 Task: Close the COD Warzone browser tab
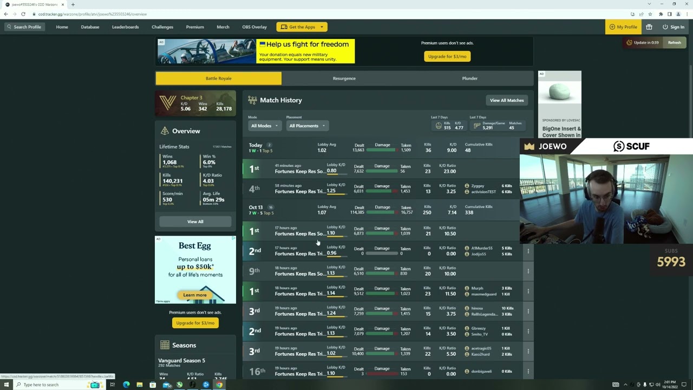tap(62, 4)
